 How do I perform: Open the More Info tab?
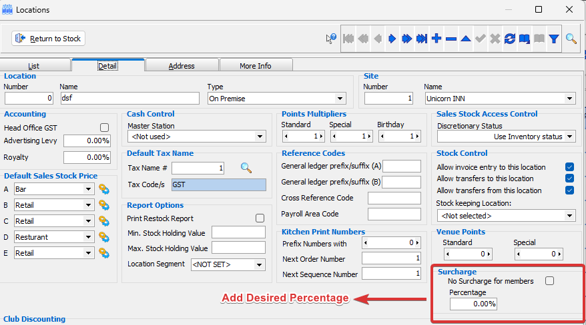click(256, 66)
